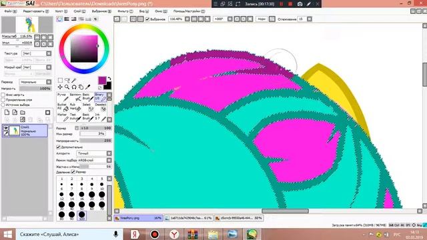Open the Окно menu
The width and height of the screenshot is (427, 240).
161,11
